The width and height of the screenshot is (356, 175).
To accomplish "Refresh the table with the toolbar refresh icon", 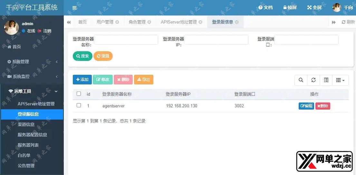I will (313, 80).
